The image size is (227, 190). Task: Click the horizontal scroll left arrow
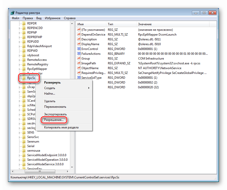point(13,172)
